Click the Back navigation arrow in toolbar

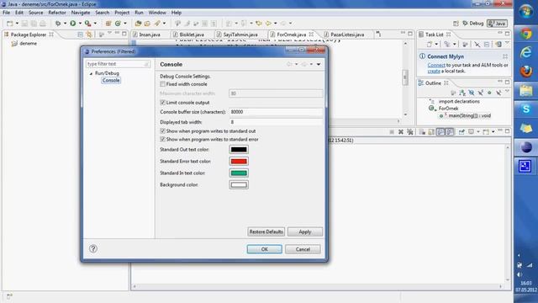268,24
